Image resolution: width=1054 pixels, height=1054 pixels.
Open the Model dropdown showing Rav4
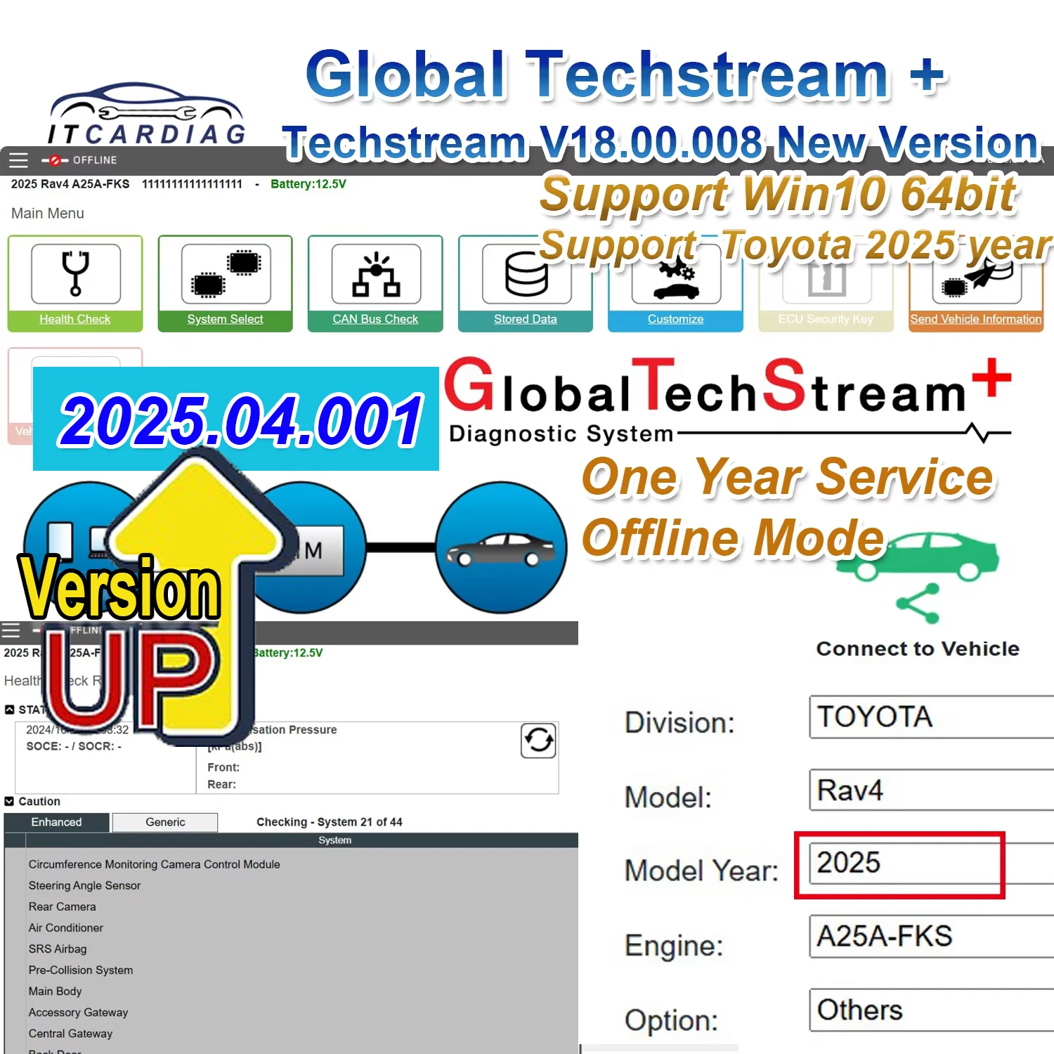pyautogui.click(x=932, y=790)
